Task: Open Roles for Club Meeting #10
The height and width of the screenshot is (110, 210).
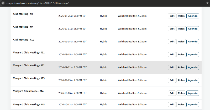Action: 181,42
